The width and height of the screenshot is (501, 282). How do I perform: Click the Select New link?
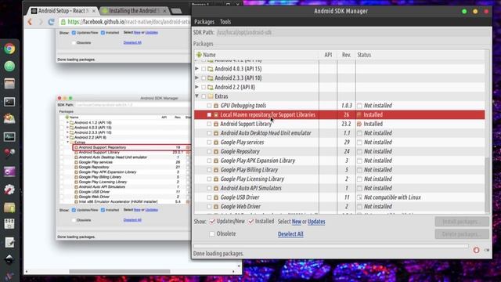[x=297, y=222]
